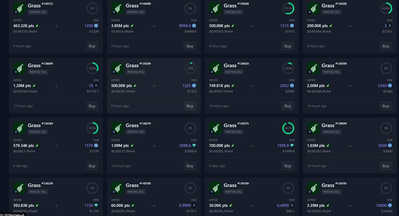This screenshot has height=216, width=399.
Task: Click the USDC coin icon beside 9999.6
Action: [194, 26]
